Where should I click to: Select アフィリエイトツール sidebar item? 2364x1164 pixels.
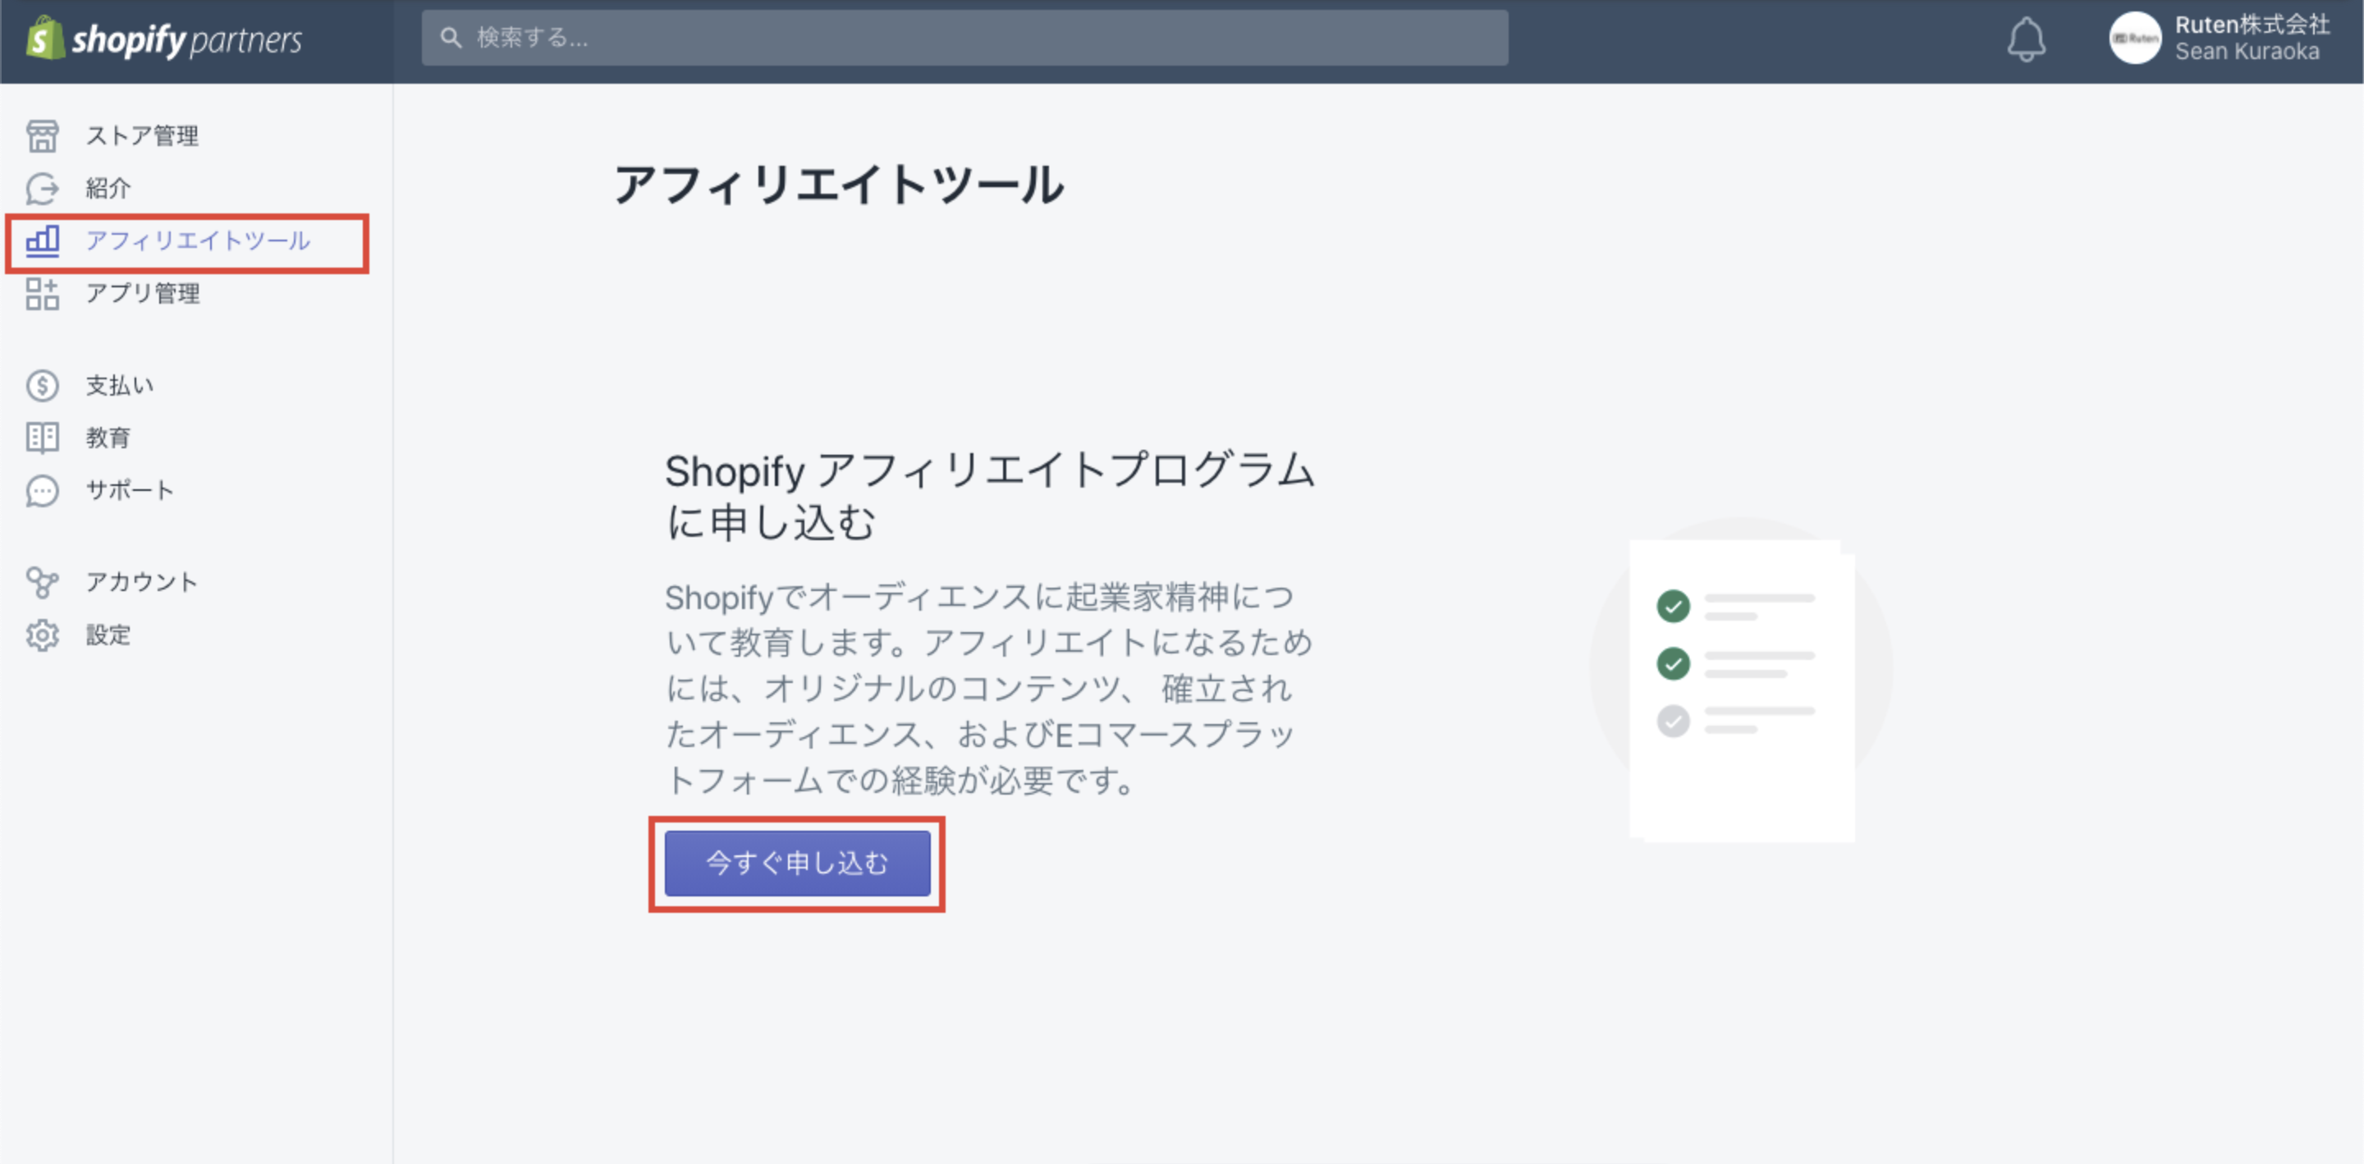coord(198,241)
